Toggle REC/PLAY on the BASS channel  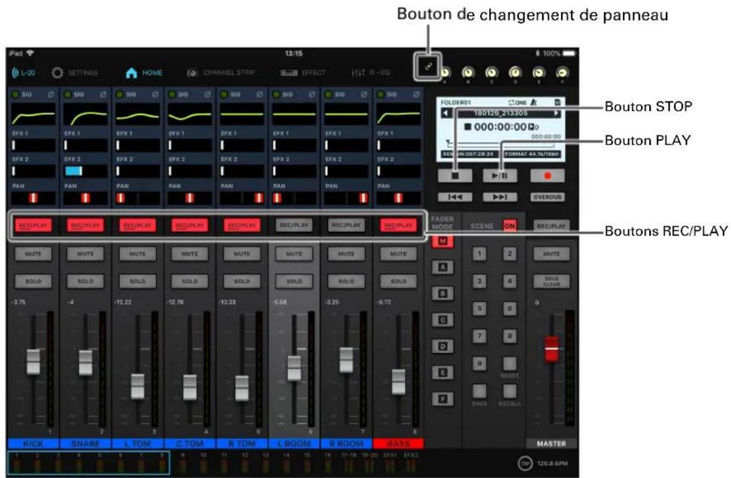click(x=398, y=225)
